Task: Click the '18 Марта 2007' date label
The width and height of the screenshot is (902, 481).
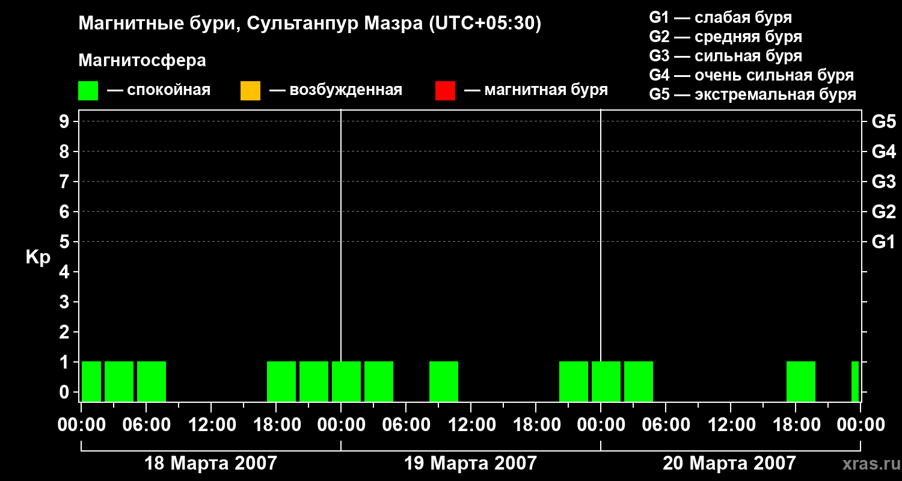Action: coord(210,463)
